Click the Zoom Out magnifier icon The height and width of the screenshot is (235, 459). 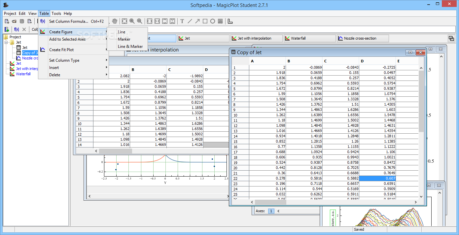[140, 21]
